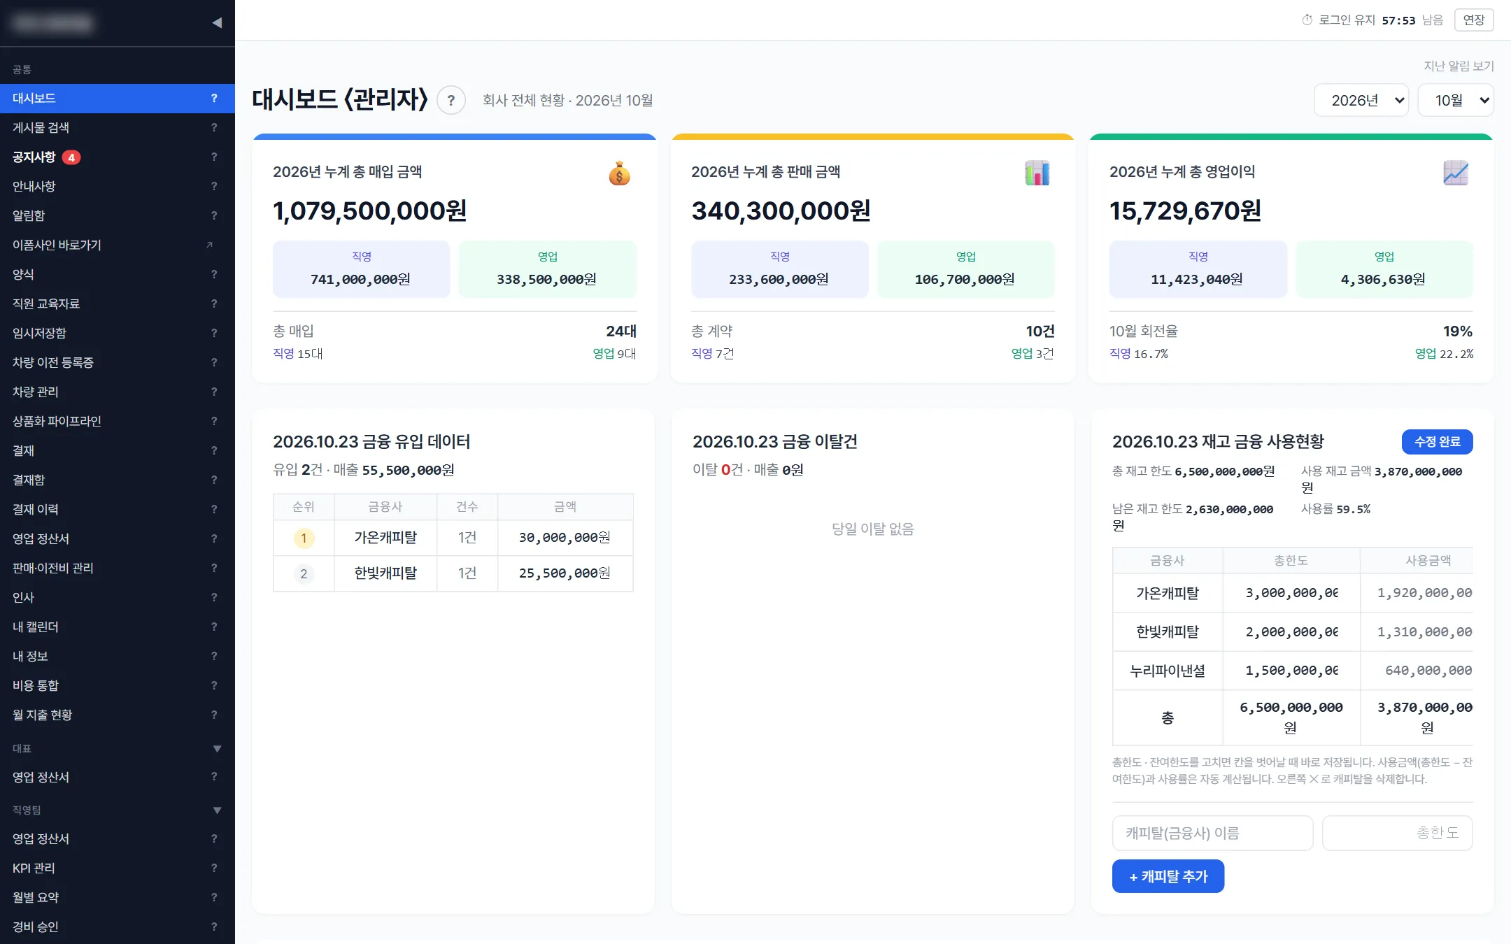Image resolution: width=1511 pixels, height=944 pixels.
Task: Open help mark for 상품화 파이프라인 menu
Action: [x=214, y=421]
